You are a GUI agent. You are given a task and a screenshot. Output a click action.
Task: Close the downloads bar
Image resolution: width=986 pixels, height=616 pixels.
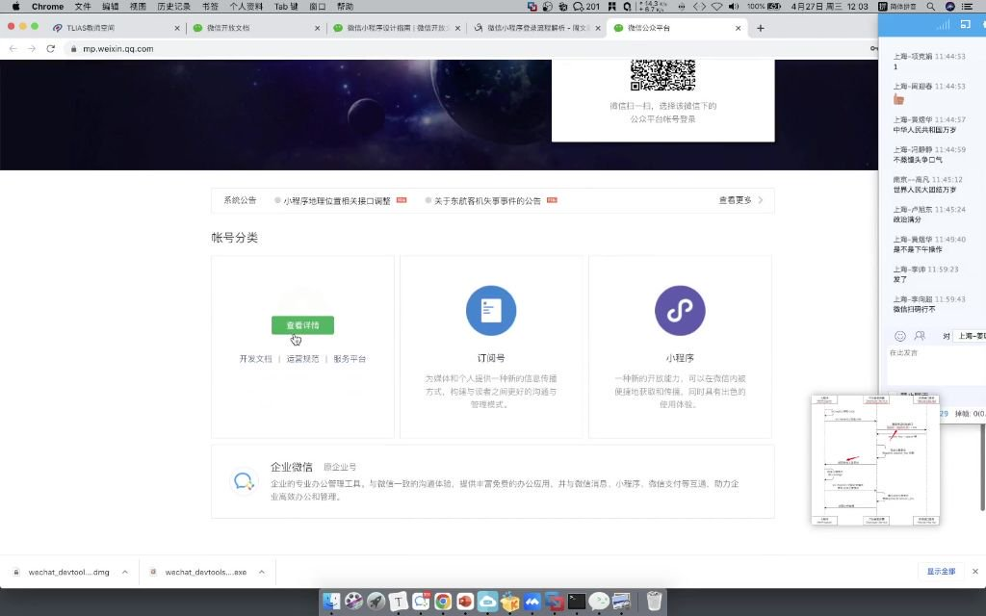pos(975,572)
